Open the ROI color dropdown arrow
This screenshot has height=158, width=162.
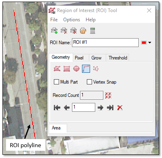[x=150, y=43]
